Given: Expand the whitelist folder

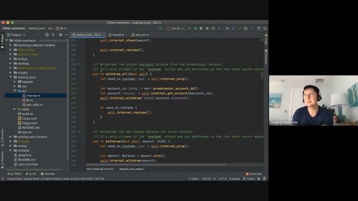Looking at the screenshot, I should pyautogui.click(x=11, y=150).
